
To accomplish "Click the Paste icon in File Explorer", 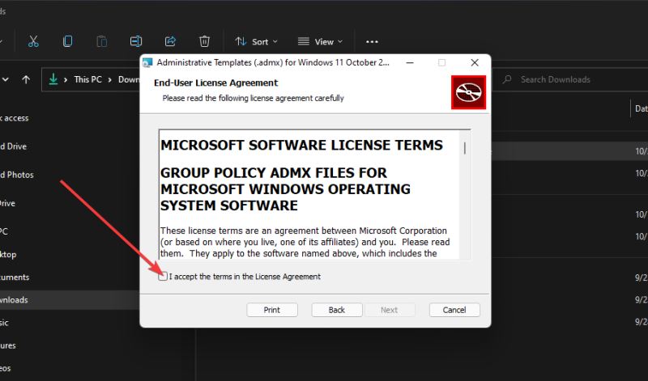I will coord(102,42).
